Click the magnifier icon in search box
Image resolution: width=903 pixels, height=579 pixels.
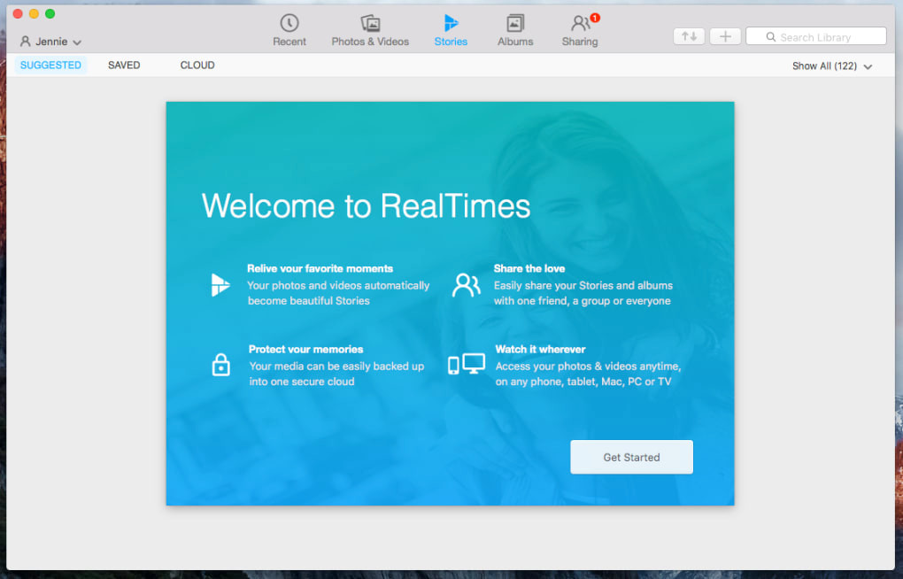click(770, 37)
